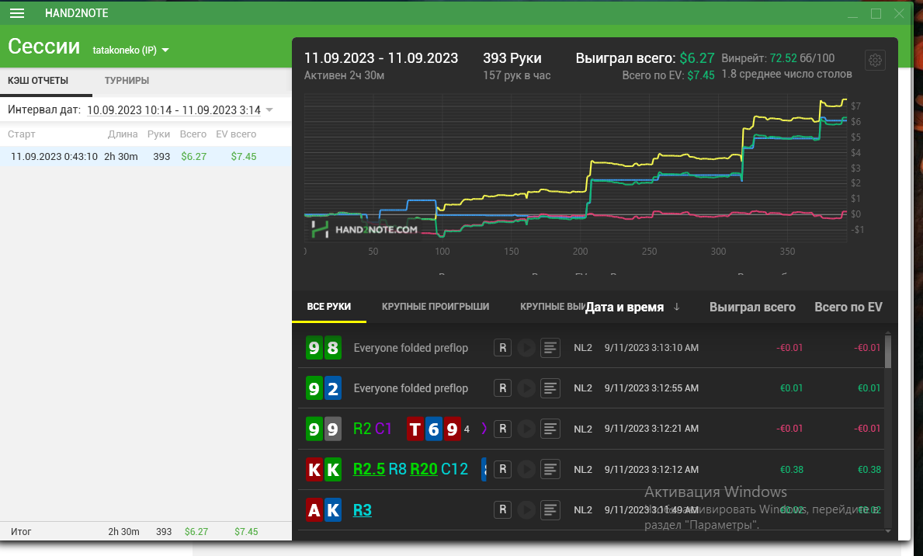
Task: Click the Активен 2ч 30м text
Action: click(x=345, y=75)
